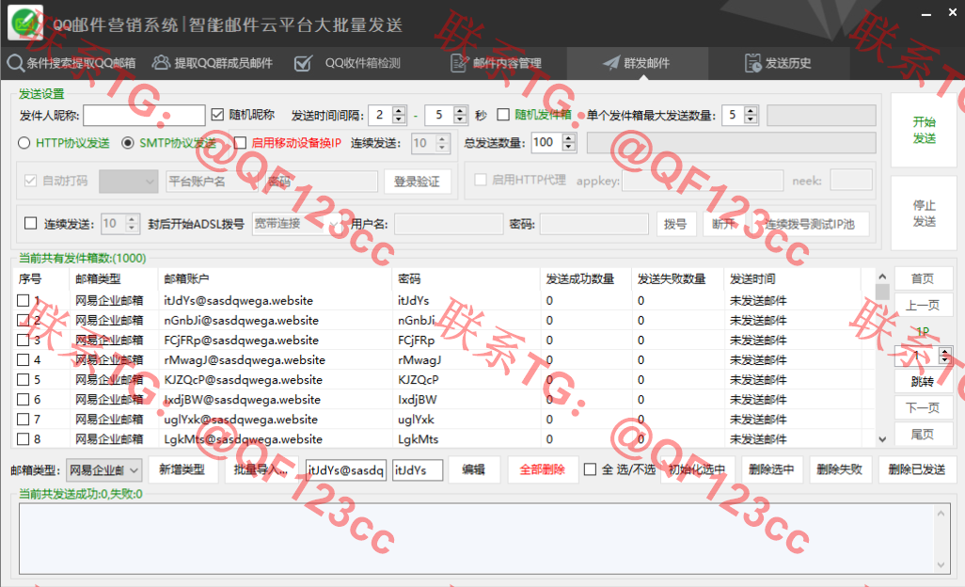Adjust 单个发件箱最大发送数量 stepper
965x587 pixels.
click(x=751, y=115)
